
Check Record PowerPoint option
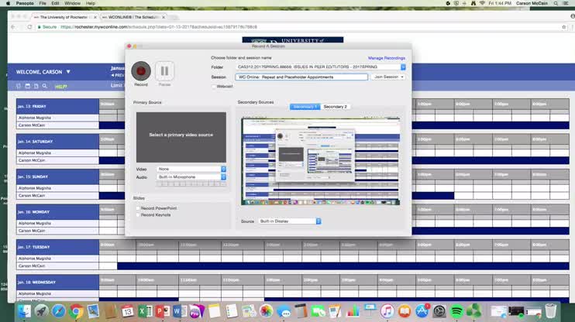(138, 208)
